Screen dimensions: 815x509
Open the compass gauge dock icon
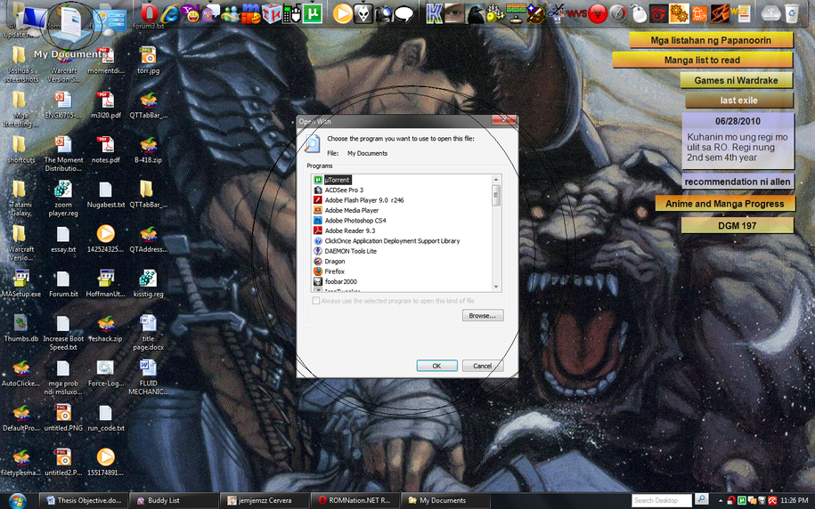[618, 14]
